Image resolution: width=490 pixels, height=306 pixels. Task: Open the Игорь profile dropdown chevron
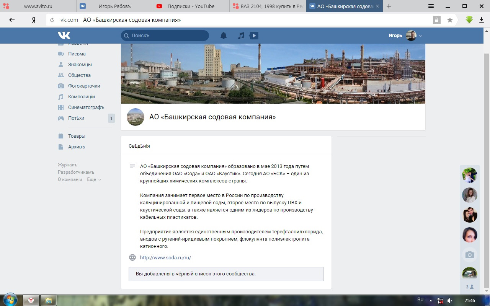421,36
